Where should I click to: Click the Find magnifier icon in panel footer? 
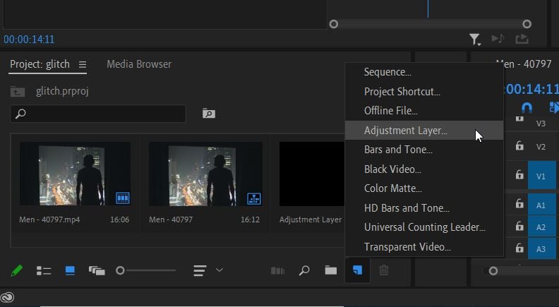304,270
